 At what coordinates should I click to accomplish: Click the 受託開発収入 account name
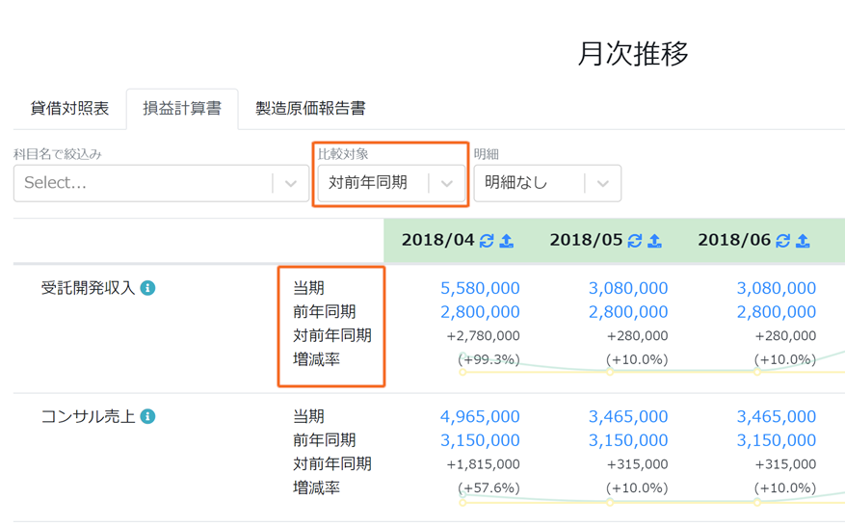(89, 288)
